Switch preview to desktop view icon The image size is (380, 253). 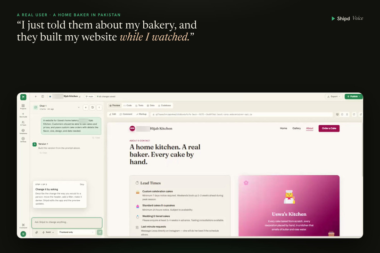338,114
